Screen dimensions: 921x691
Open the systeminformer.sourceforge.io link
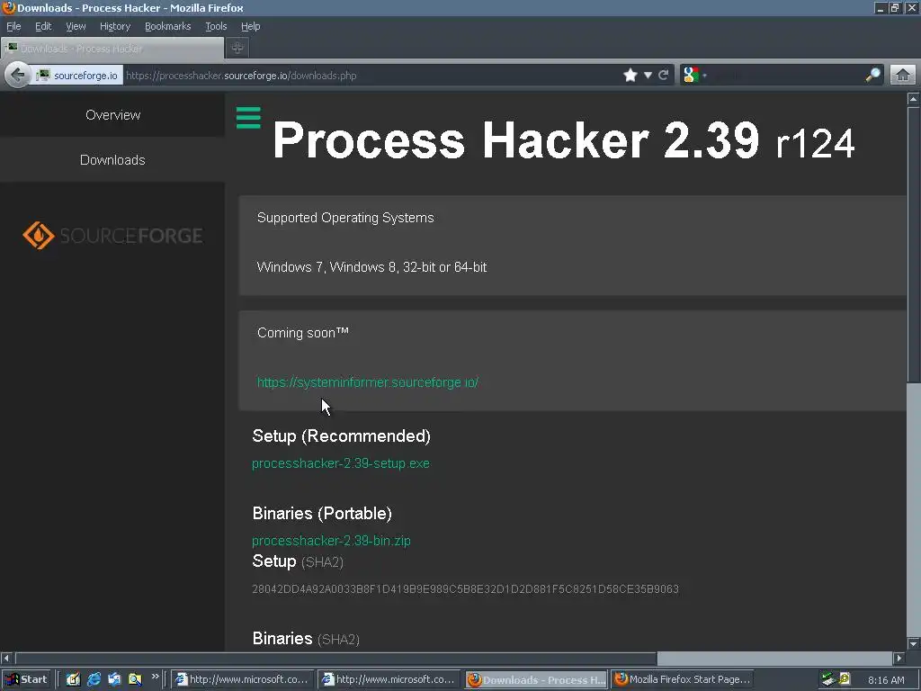click(x=368, y=382)
